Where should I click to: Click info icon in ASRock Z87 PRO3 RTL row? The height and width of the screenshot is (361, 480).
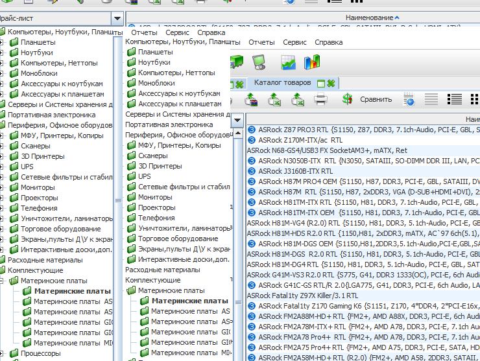click(251, 130)
